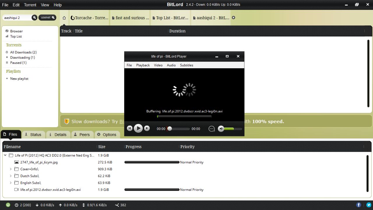Screen dimensions: 373x210
Task: Click the aashiqui 2 search input field
Action: (17, 18)
